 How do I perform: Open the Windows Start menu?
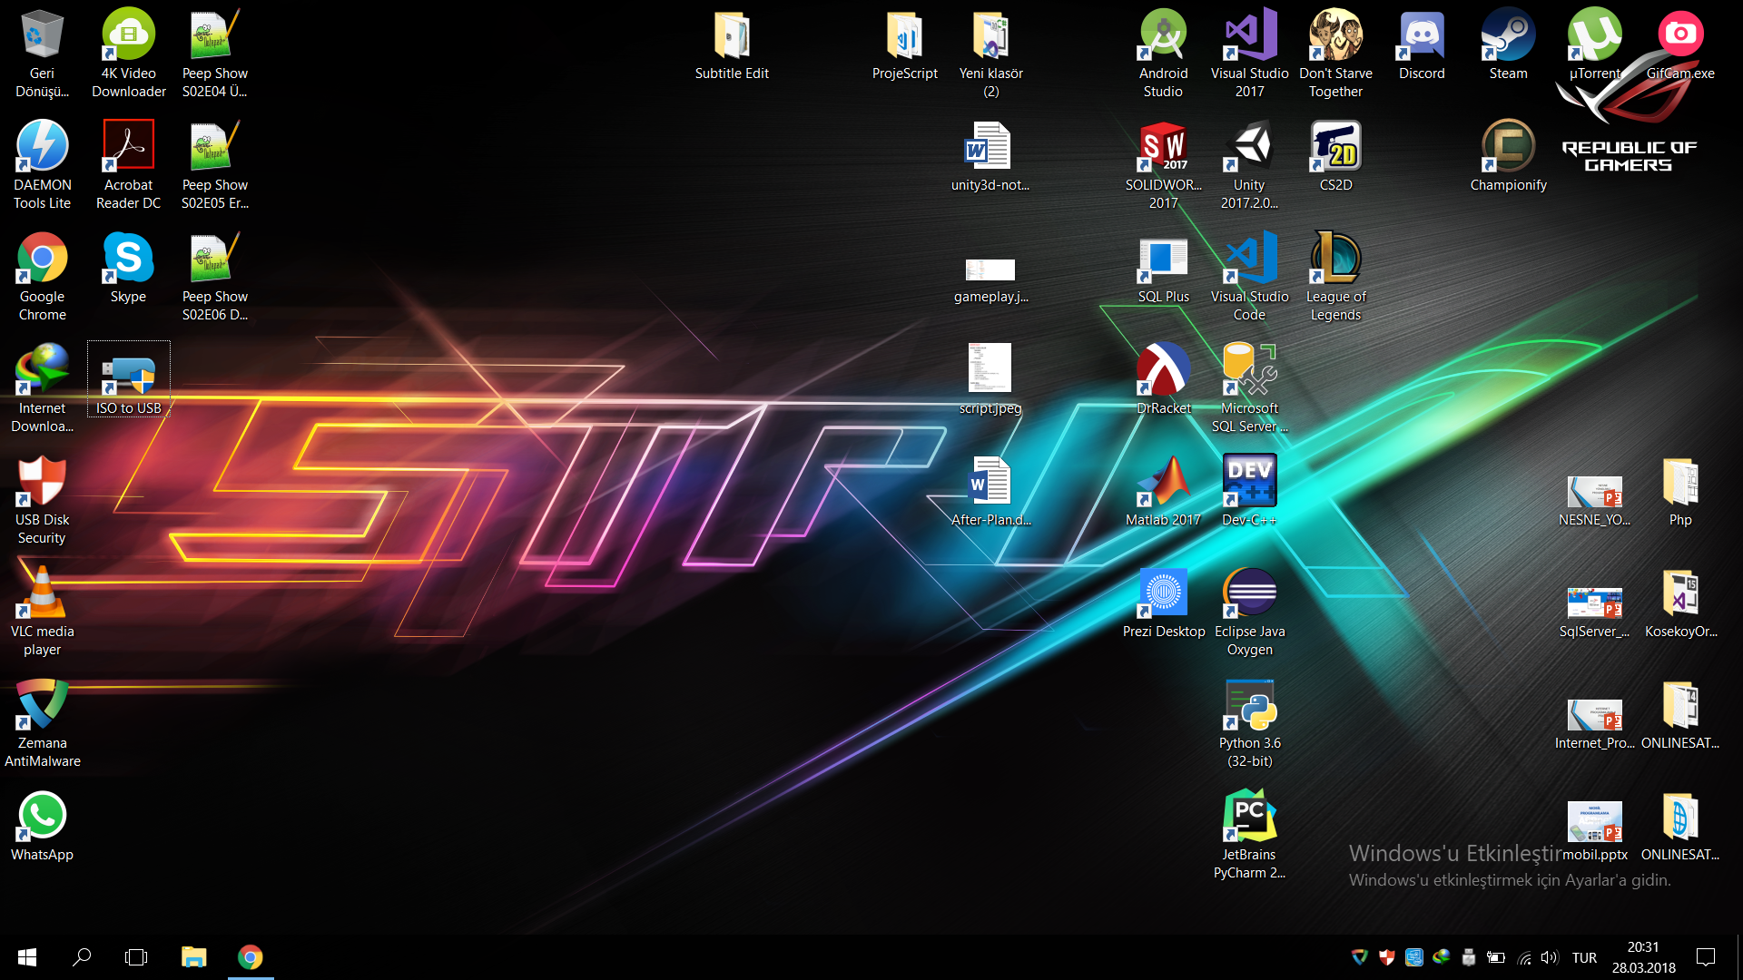coord(27,957)
